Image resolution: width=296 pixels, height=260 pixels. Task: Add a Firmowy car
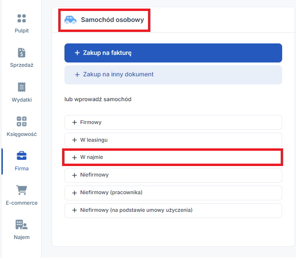click(x=173, y=122)
